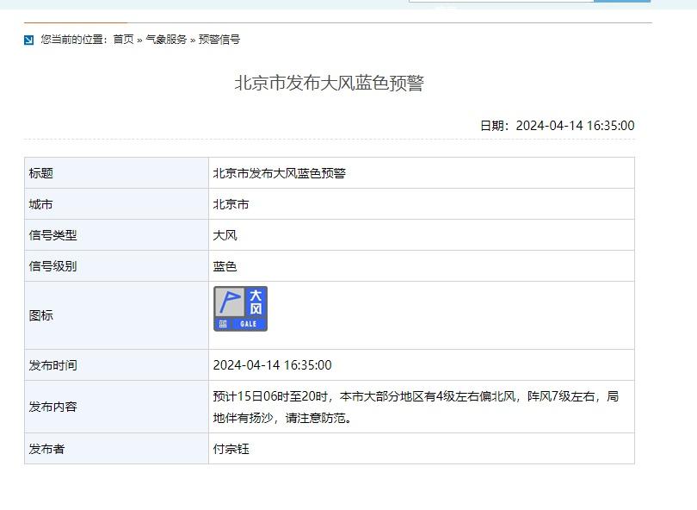Go to 首页 in the breadcrumb
Viewport: 697px width, 510px height.
tap(123, 40)
